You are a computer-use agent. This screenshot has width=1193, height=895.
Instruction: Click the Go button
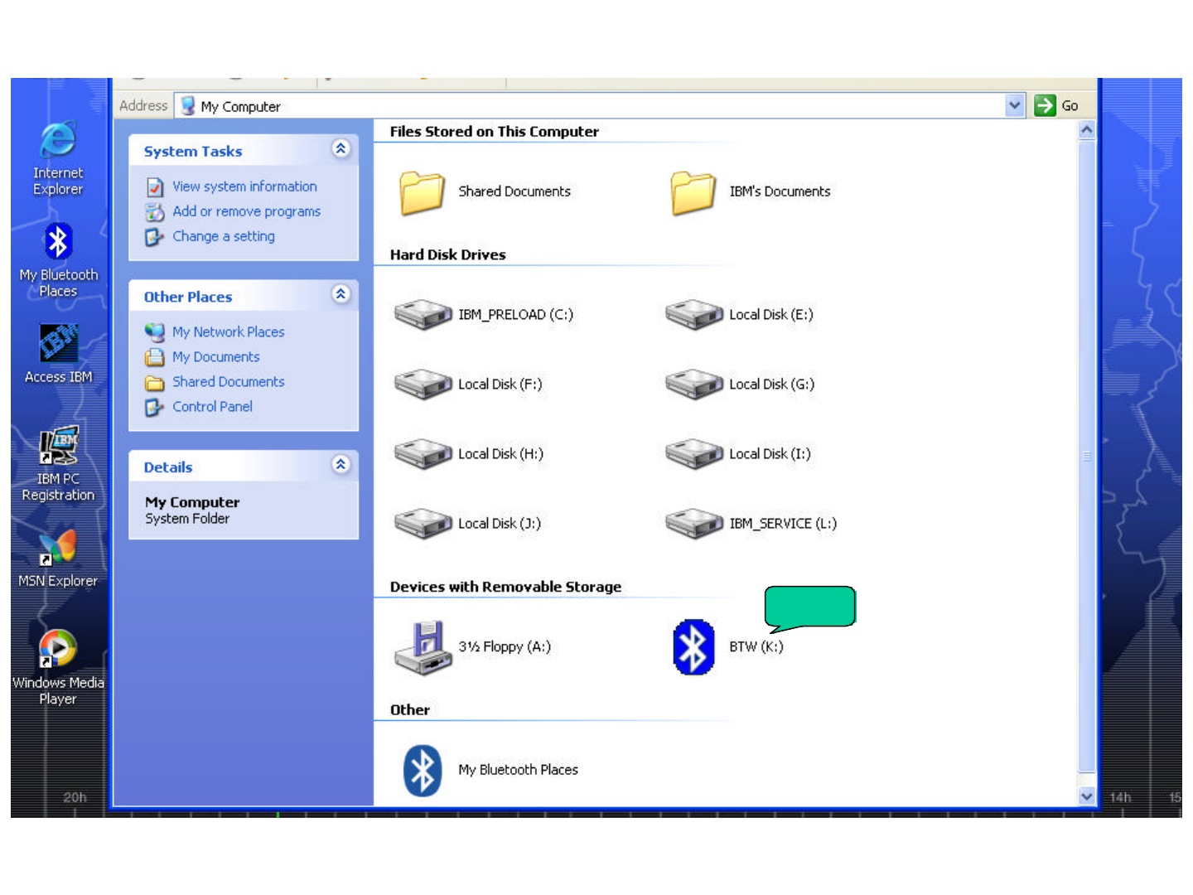click(1056, 106)
